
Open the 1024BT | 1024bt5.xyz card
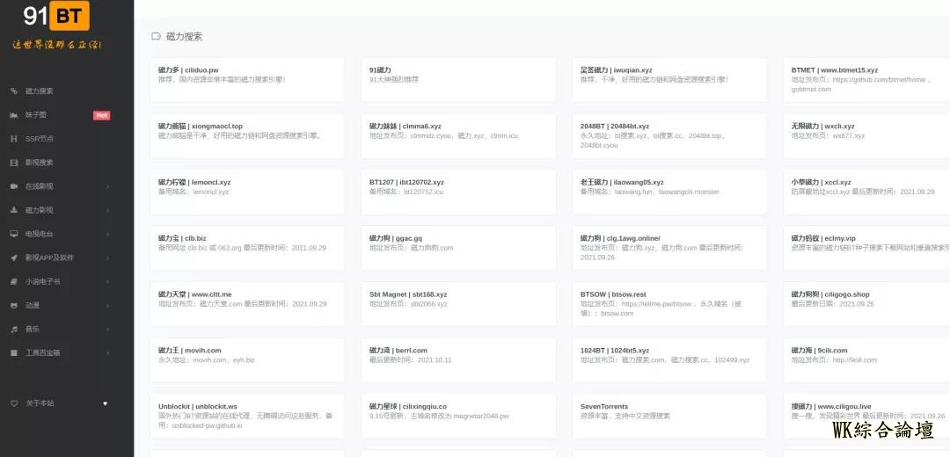(669, 360)
